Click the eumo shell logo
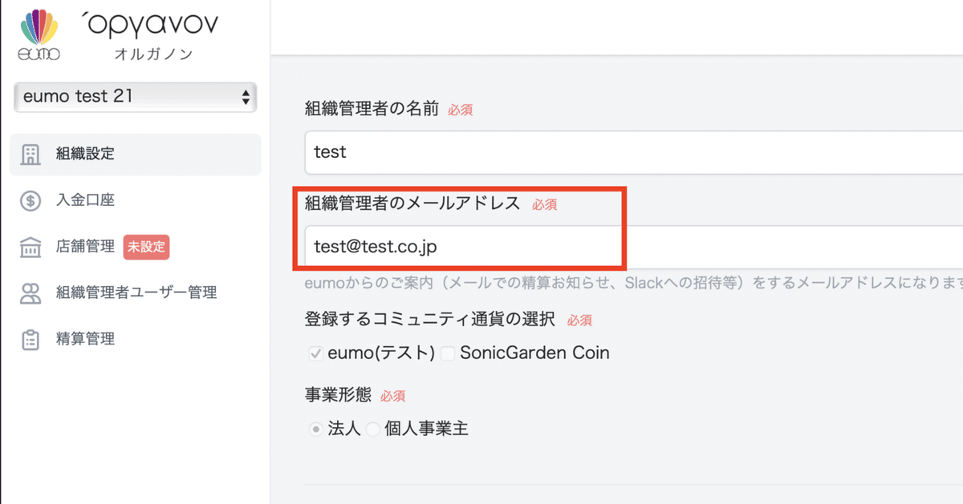Screen dimensions: 963x504 point(39,35)
